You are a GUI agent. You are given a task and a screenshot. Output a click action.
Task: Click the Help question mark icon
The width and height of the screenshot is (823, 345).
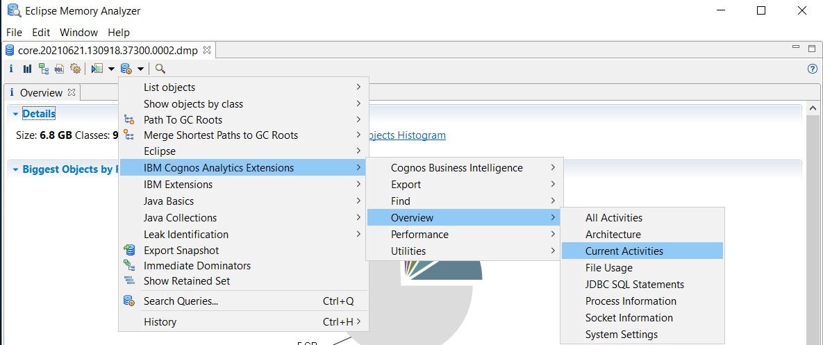[813, 69]
